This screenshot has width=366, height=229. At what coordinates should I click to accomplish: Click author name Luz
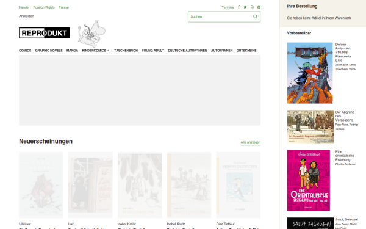tap(71, 224)
